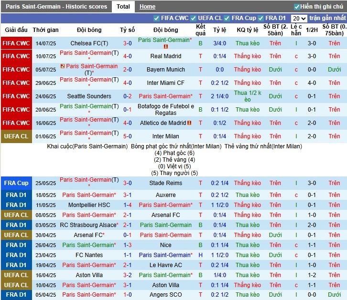Click the (2) Thẻ vàng (4) stat line

pos(174,160)
